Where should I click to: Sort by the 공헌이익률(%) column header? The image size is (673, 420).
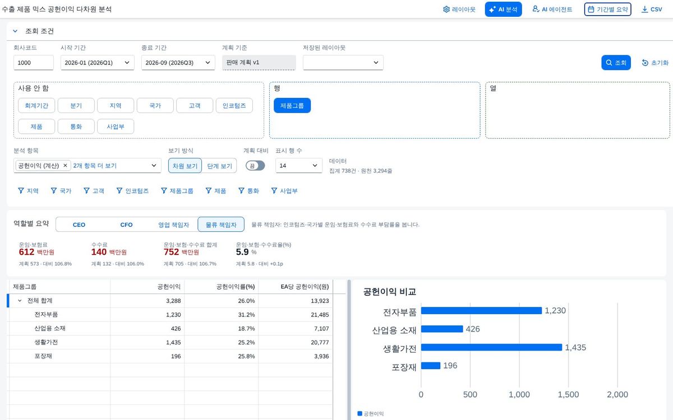tap(222, 287)
